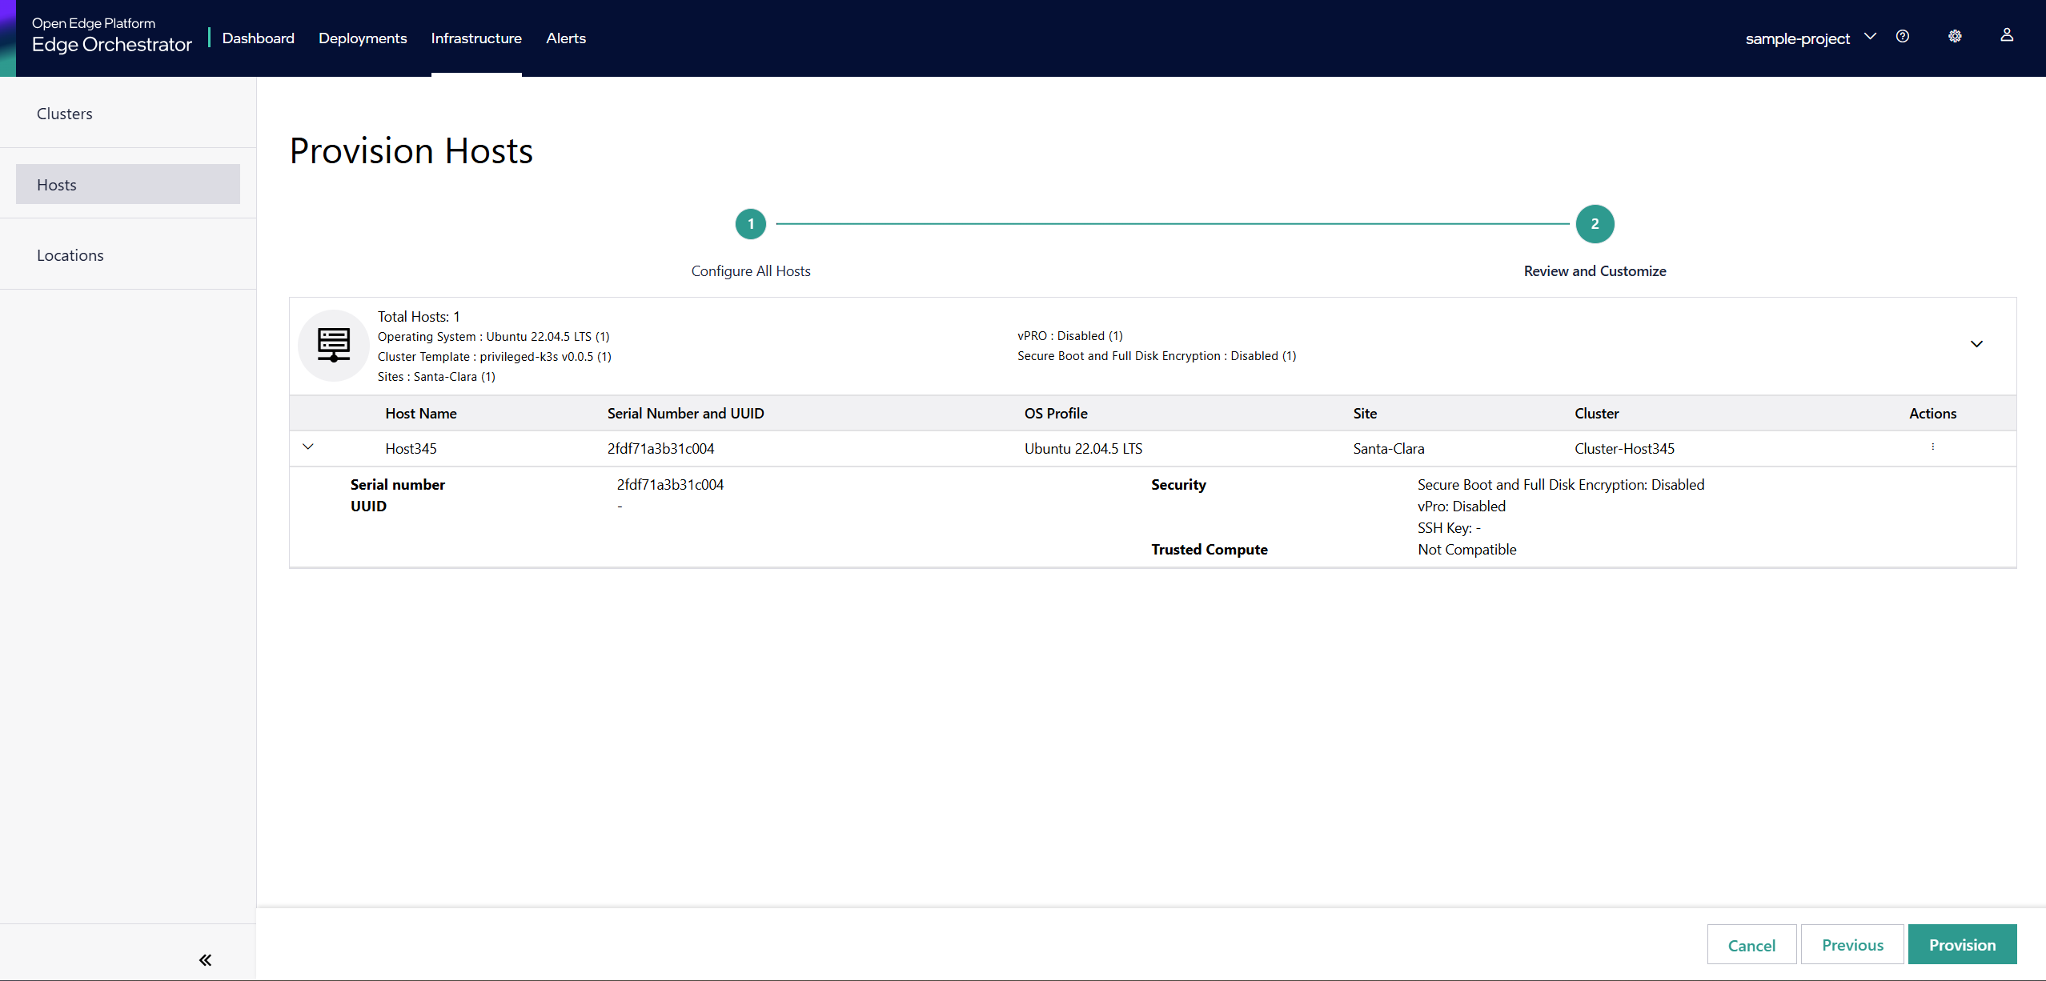
Task: Click Cluster Template privileged-k3s v0.0.5 text
Action: (494, 357)
